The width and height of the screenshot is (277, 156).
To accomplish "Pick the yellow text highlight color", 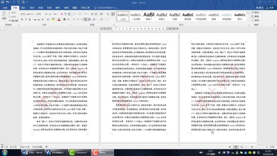I will pos(53,19).
